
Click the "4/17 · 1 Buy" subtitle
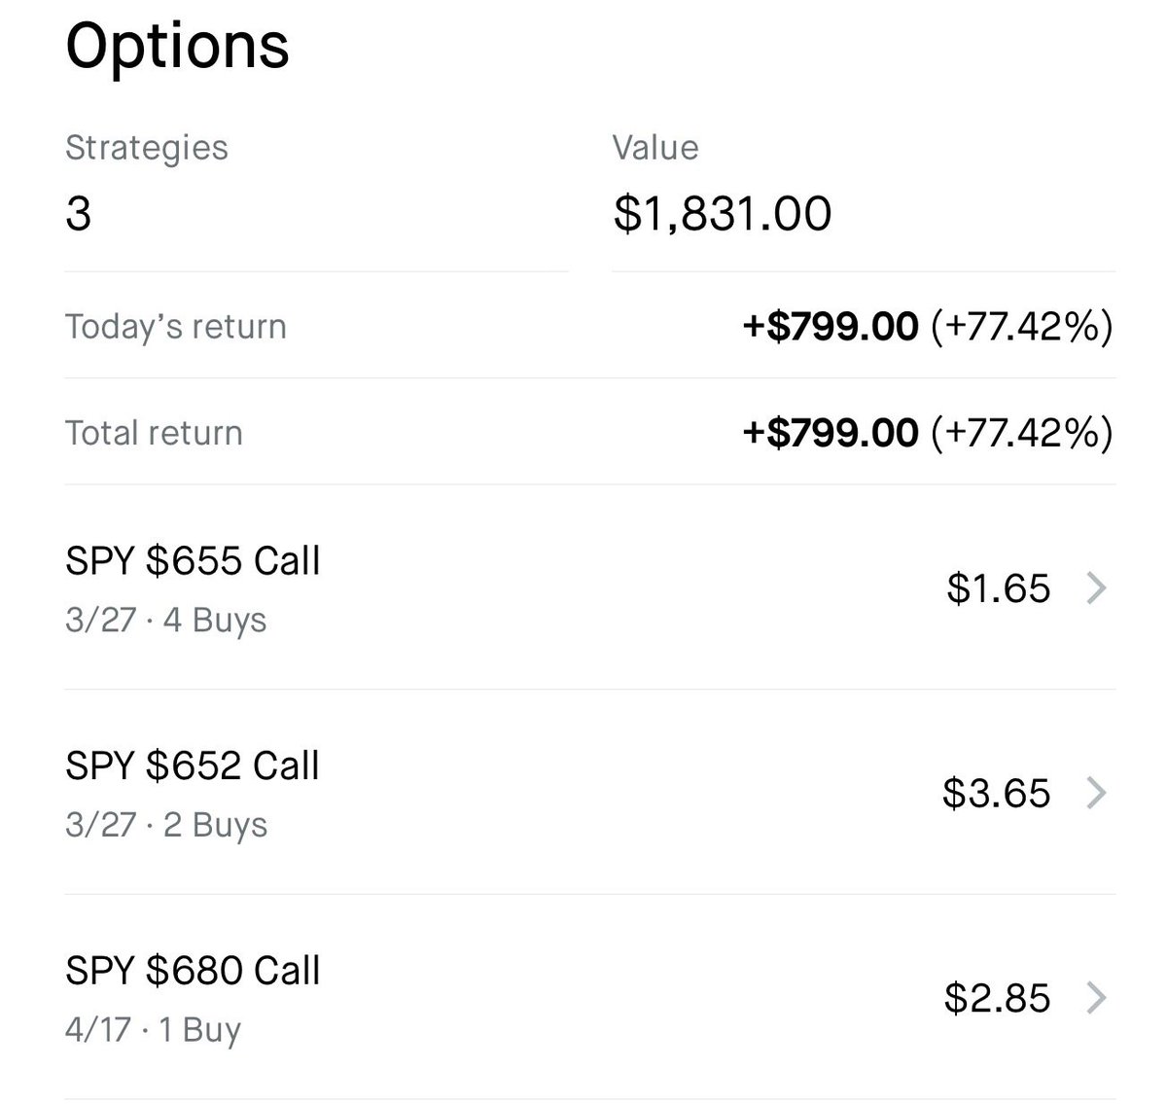(153, 1029)
